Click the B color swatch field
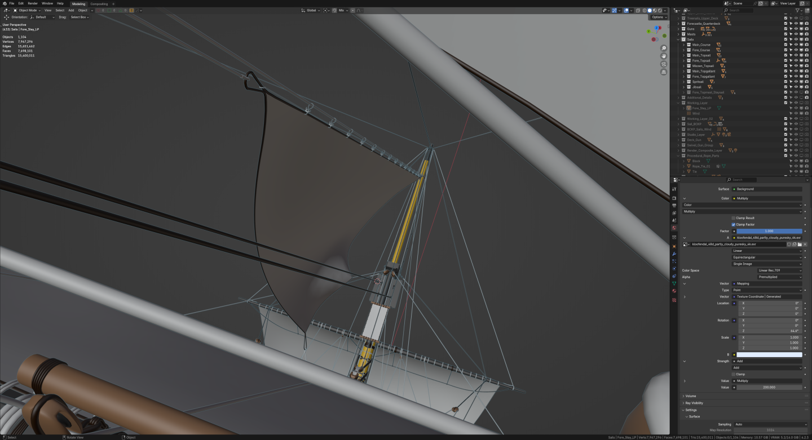This screenshot has height=440, width=812. [x=769, y=355]
